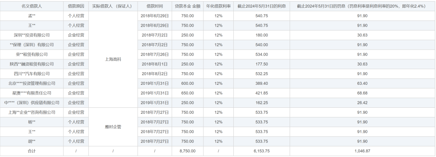Click the 12% rate in 荣**租赁有限公司 row
The height and width of the screenshot is (157, 436).
(218, 54)
